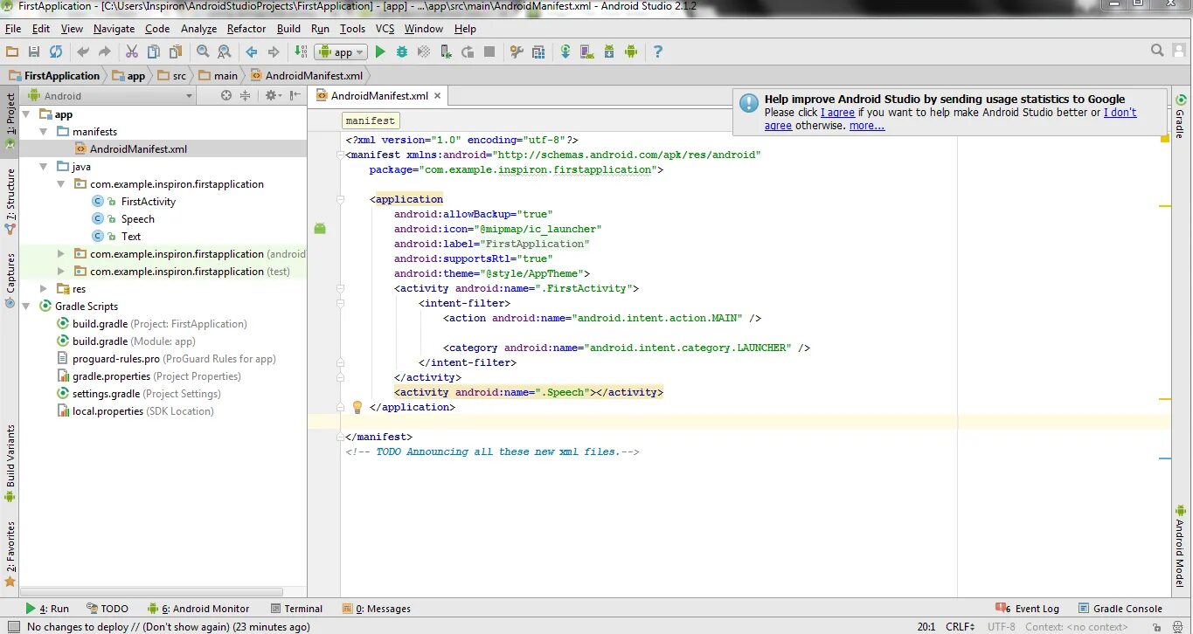
Task: Toggle the Captures tool window
Action: [x=10, y=280]
